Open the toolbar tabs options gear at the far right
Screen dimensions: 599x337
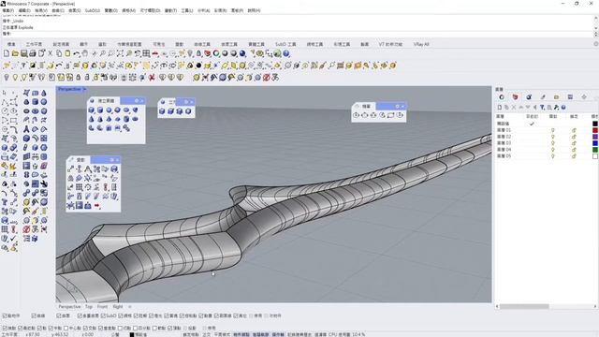coord(596,44)
